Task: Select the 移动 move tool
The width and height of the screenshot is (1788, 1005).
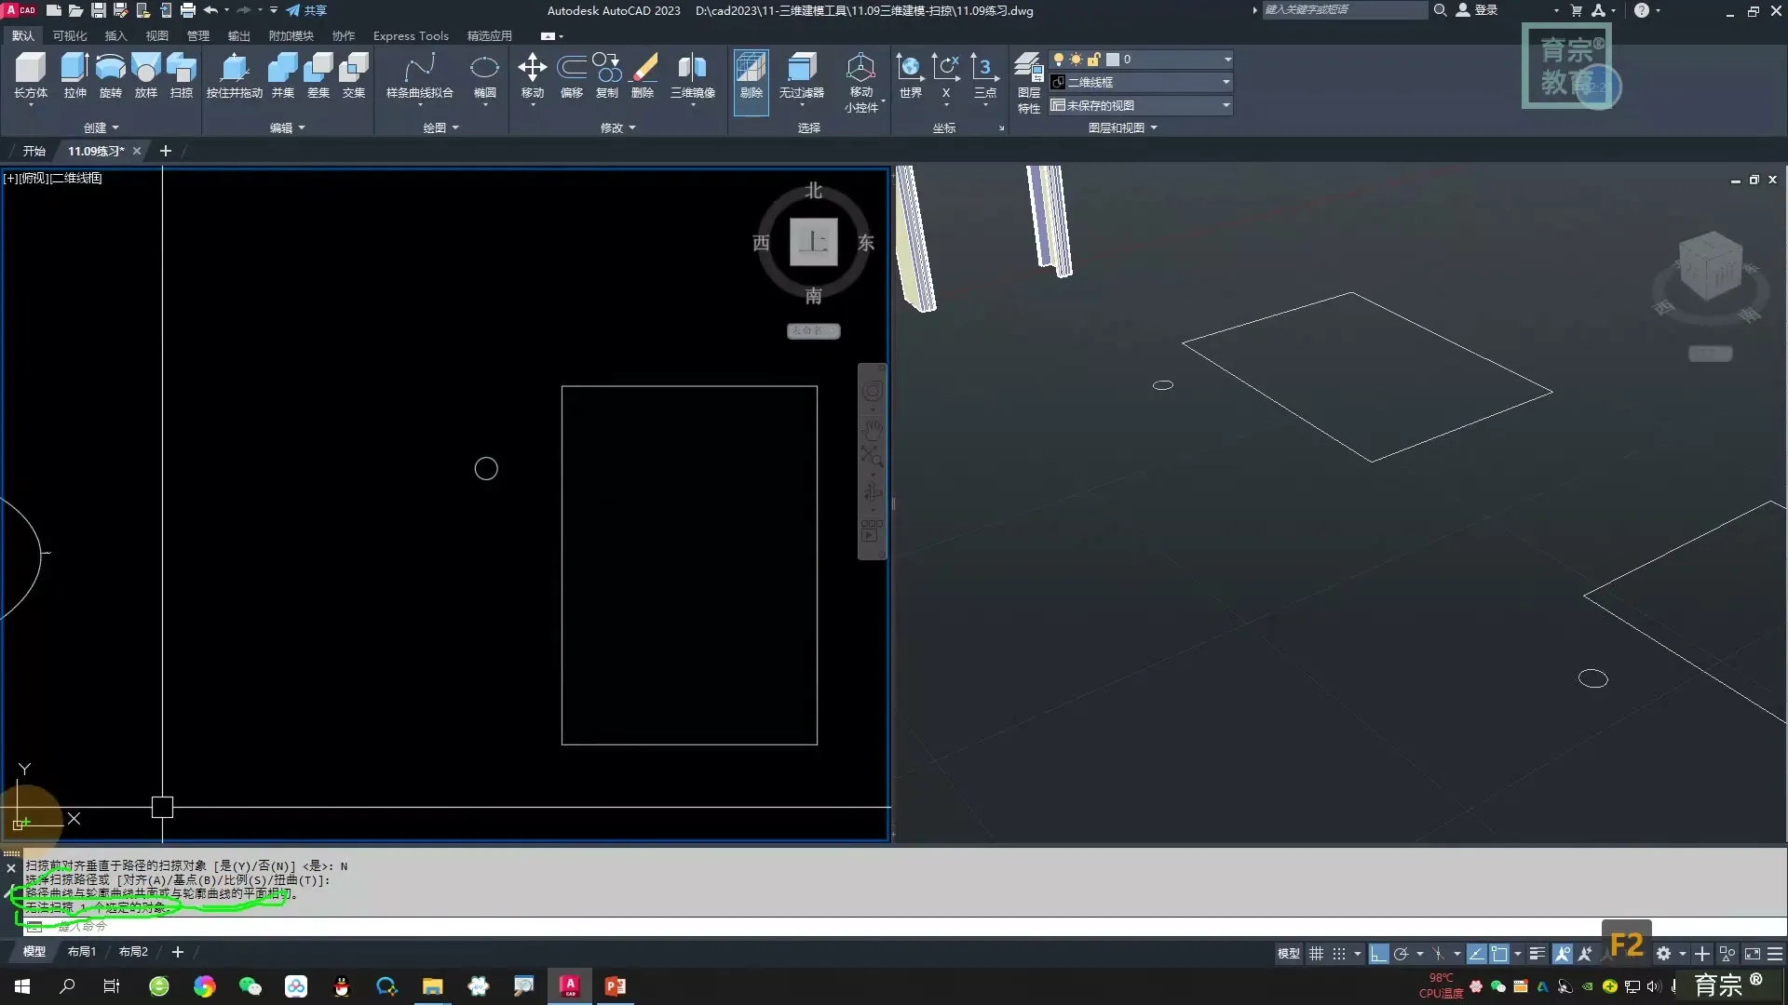Action: pyautogui.click(x=532, y=69)
